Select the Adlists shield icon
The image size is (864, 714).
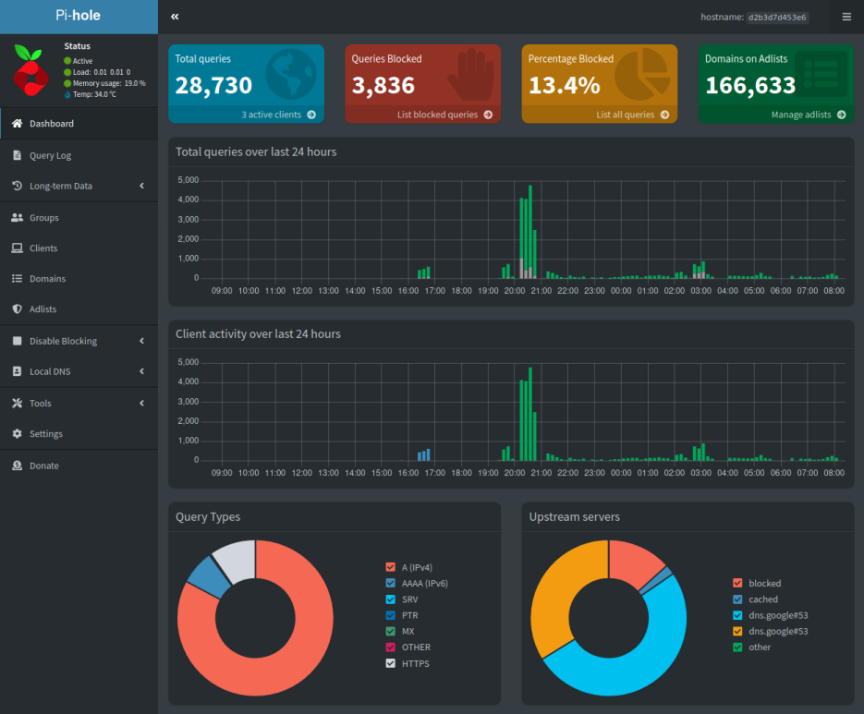[18, 309]
